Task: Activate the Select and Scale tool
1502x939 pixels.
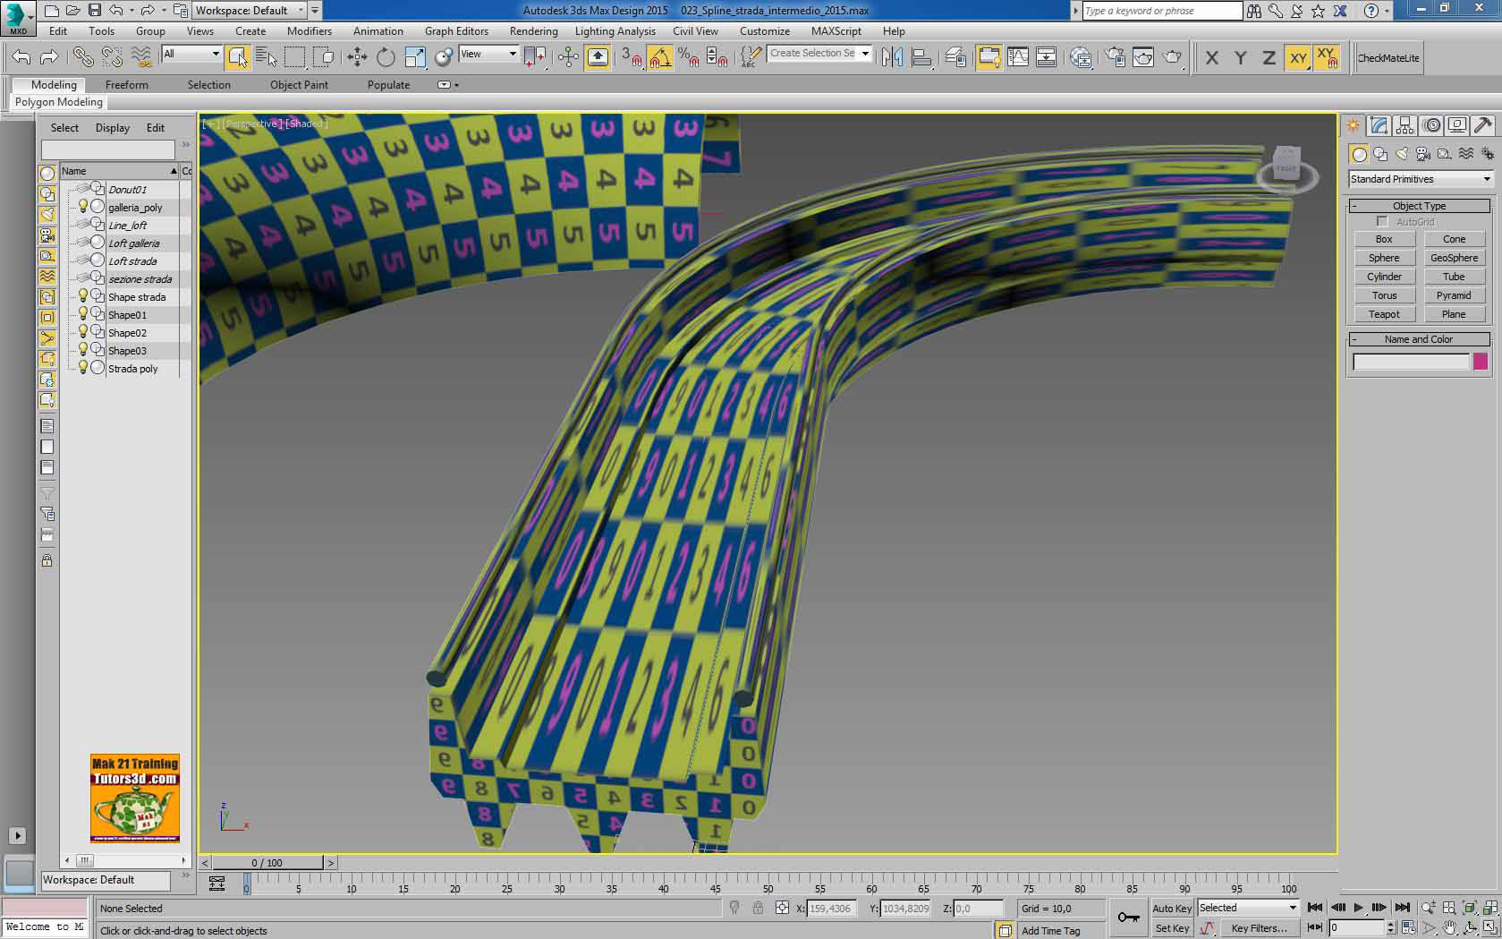Action: (x=415, y=58)
